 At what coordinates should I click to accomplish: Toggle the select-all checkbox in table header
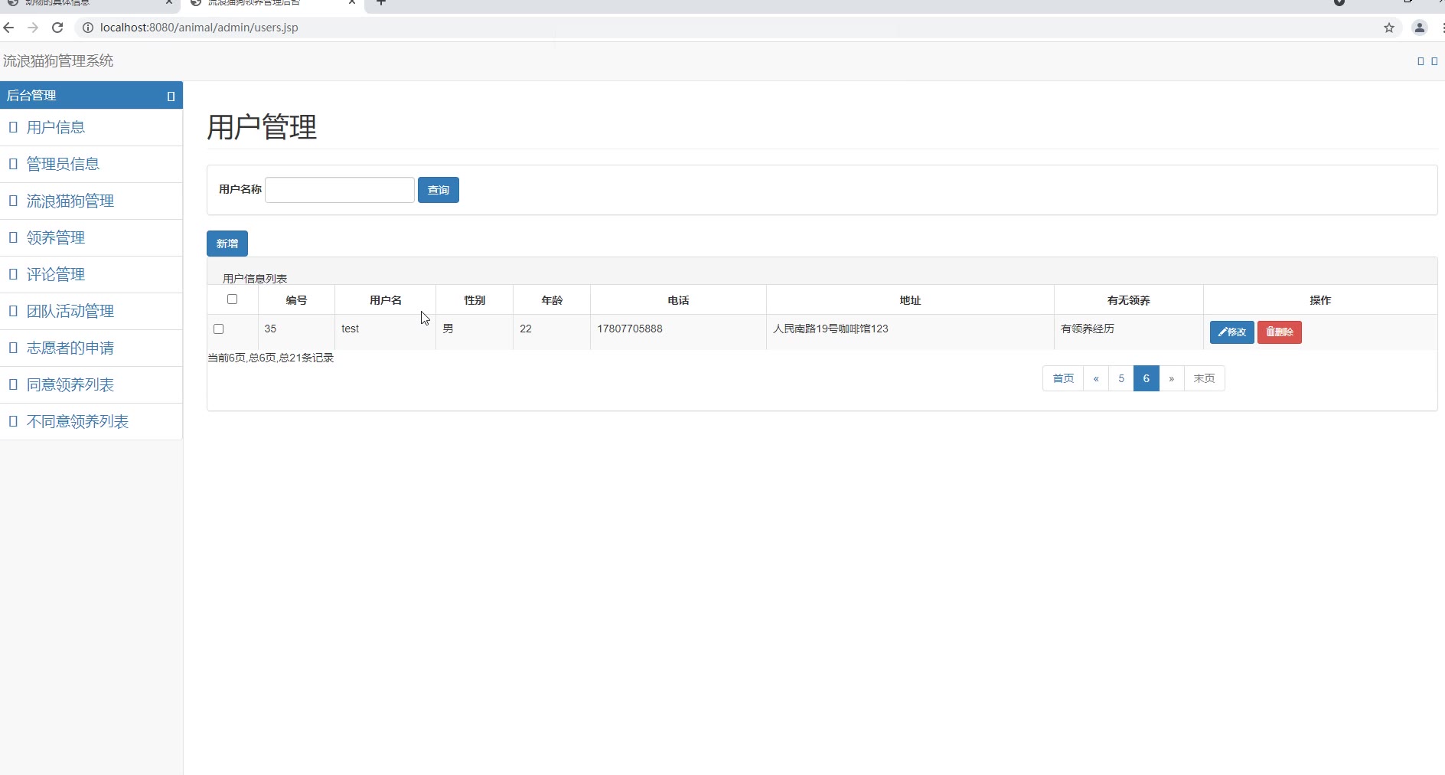tap(233, 299)
